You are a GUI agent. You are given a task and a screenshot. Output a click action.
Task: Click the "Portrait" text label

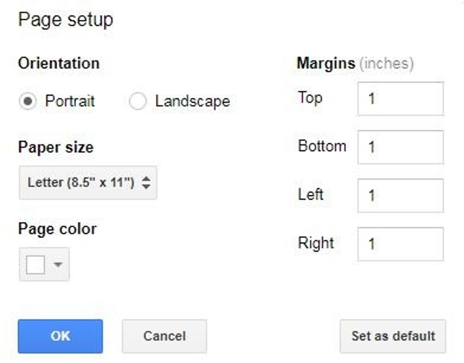tap(70, 101)
